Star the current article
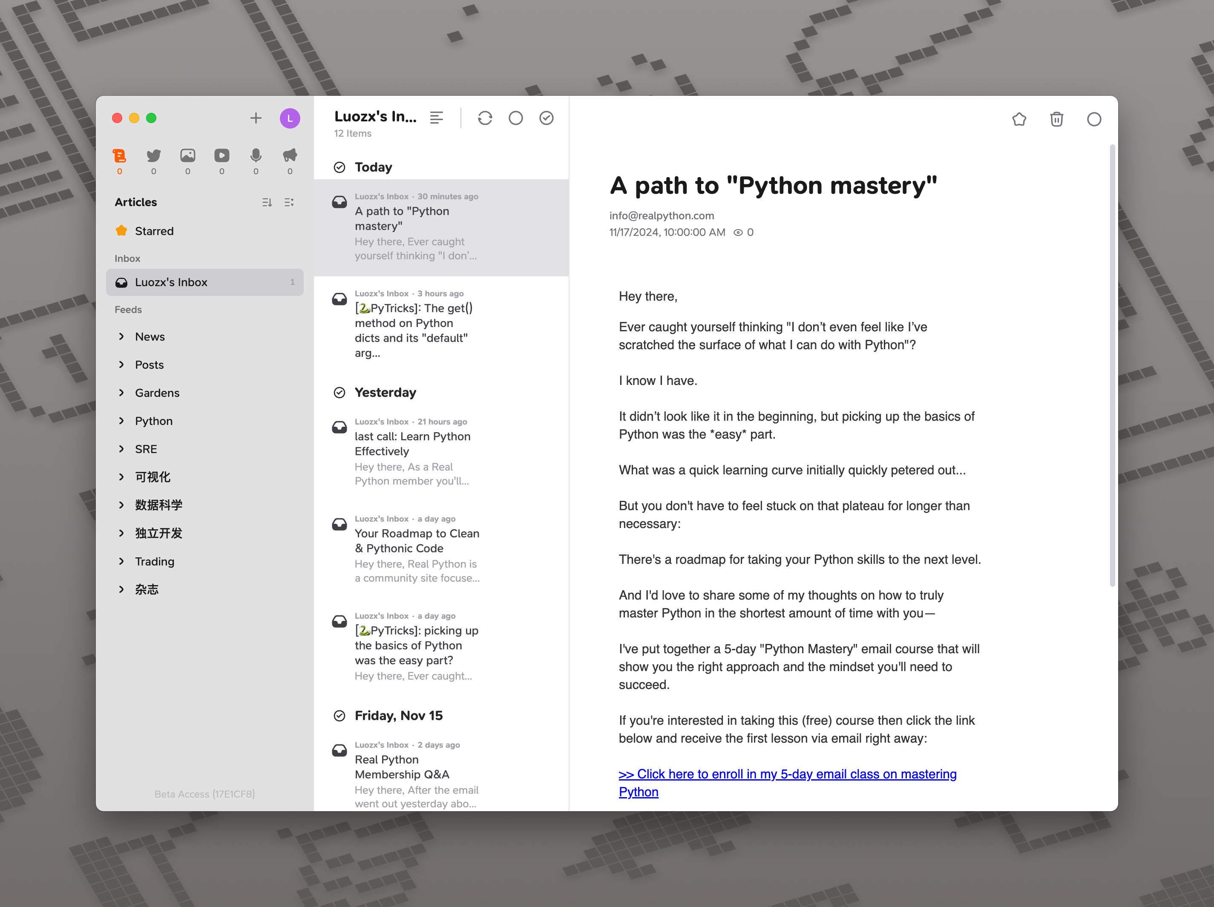 click(1019, 119)
